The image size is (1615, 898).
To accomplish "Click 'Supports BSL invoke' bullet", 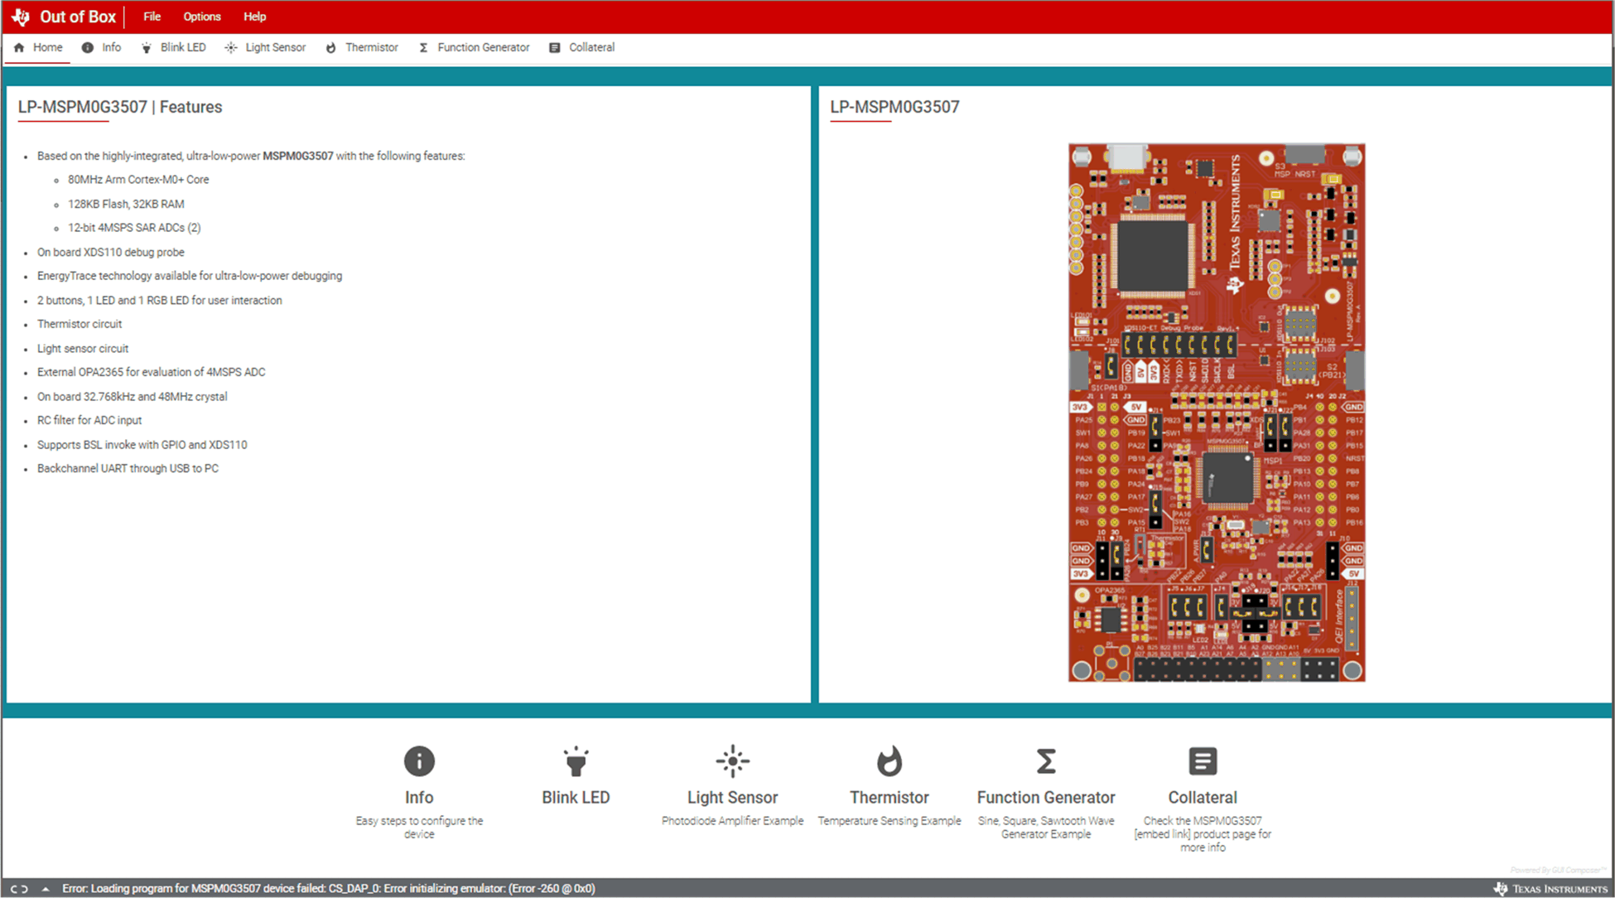I will coord(142,445).
